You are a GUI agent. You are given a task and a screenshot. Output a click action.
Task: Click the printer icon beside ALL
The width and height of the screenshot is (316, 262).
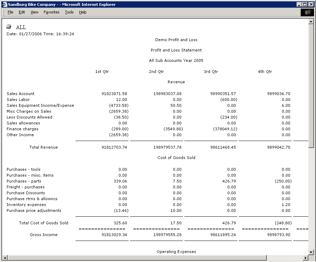(9, 27)
